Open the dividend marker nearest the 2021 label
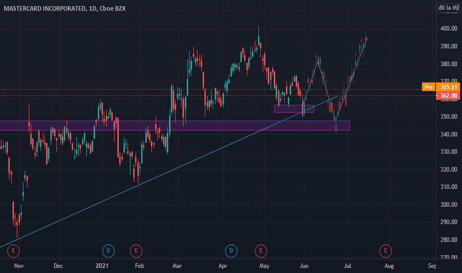462x273 pixels. click(x=108, y=251)
